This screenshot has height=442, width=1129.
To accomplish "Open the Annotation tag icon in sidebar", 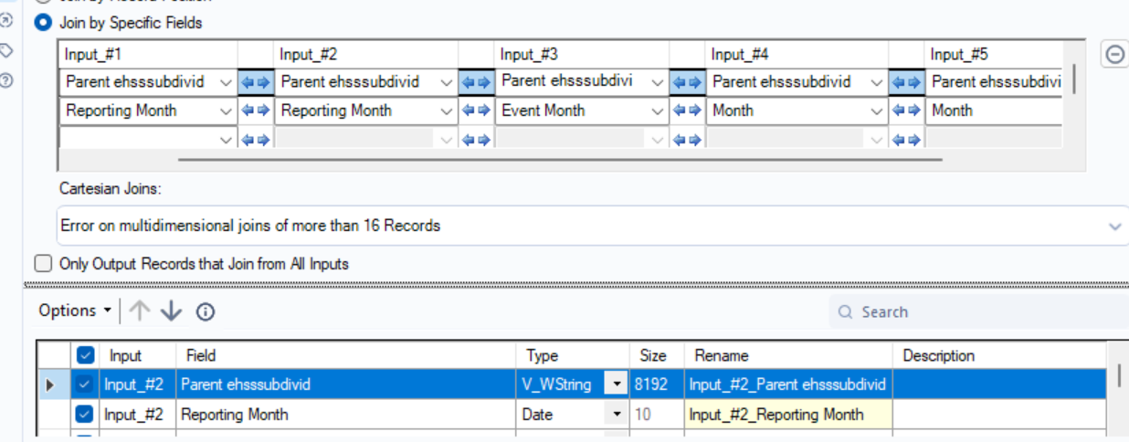I will click(6, 49).
